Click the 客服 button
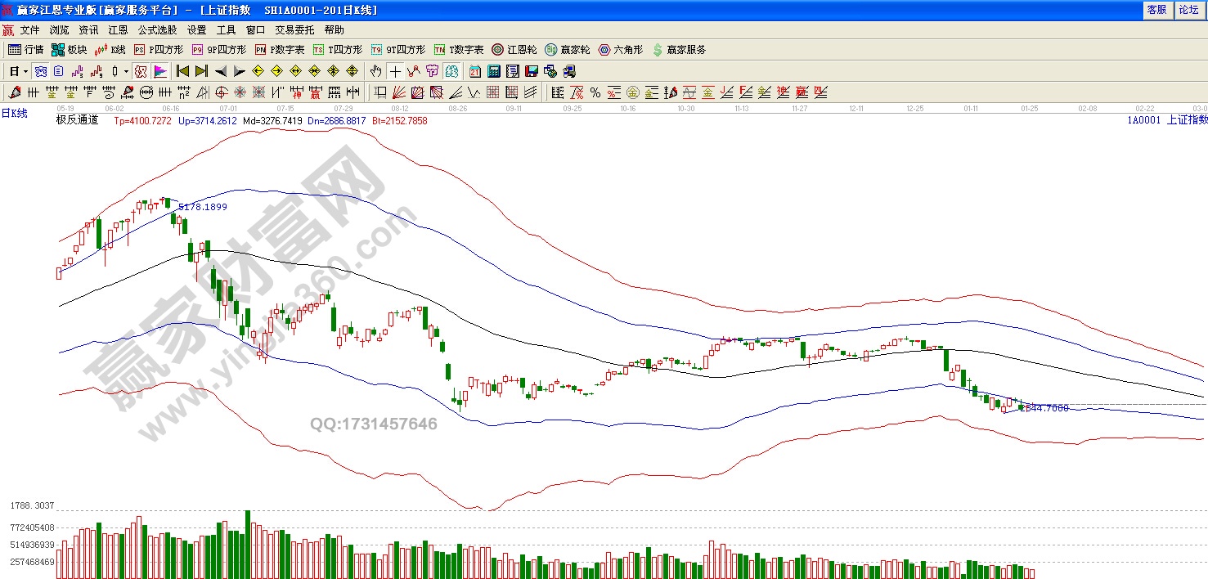Viewport: 1208px width, 579px height. 1156,10
